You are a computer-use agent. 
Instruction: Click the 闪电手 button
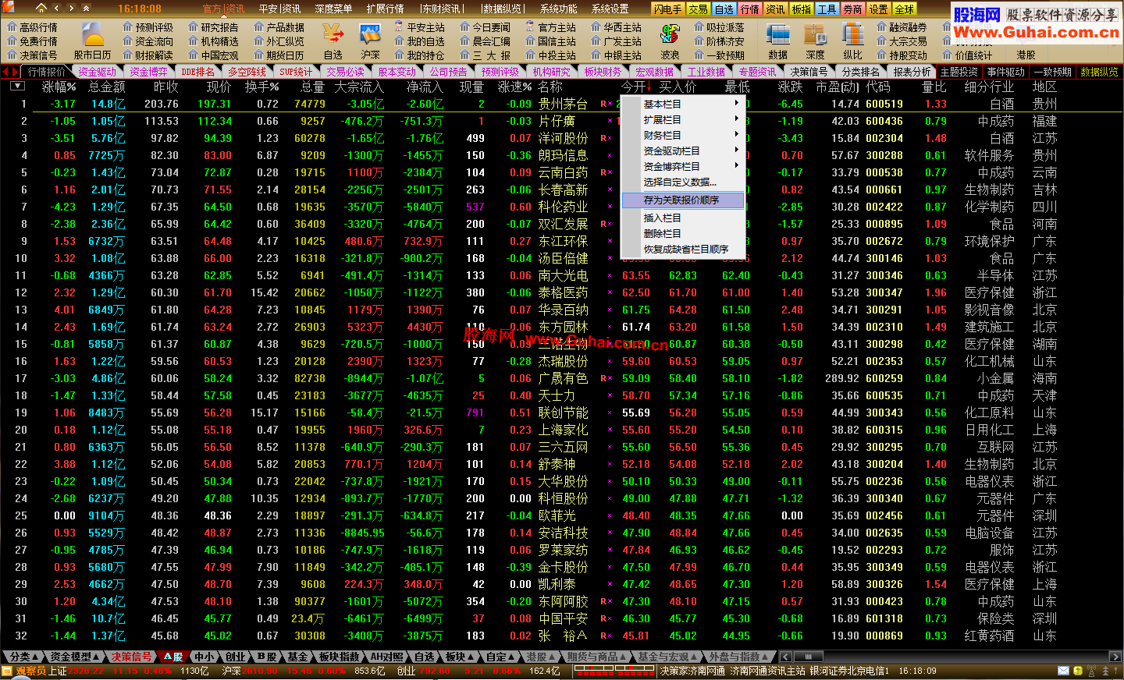[668, 9]
